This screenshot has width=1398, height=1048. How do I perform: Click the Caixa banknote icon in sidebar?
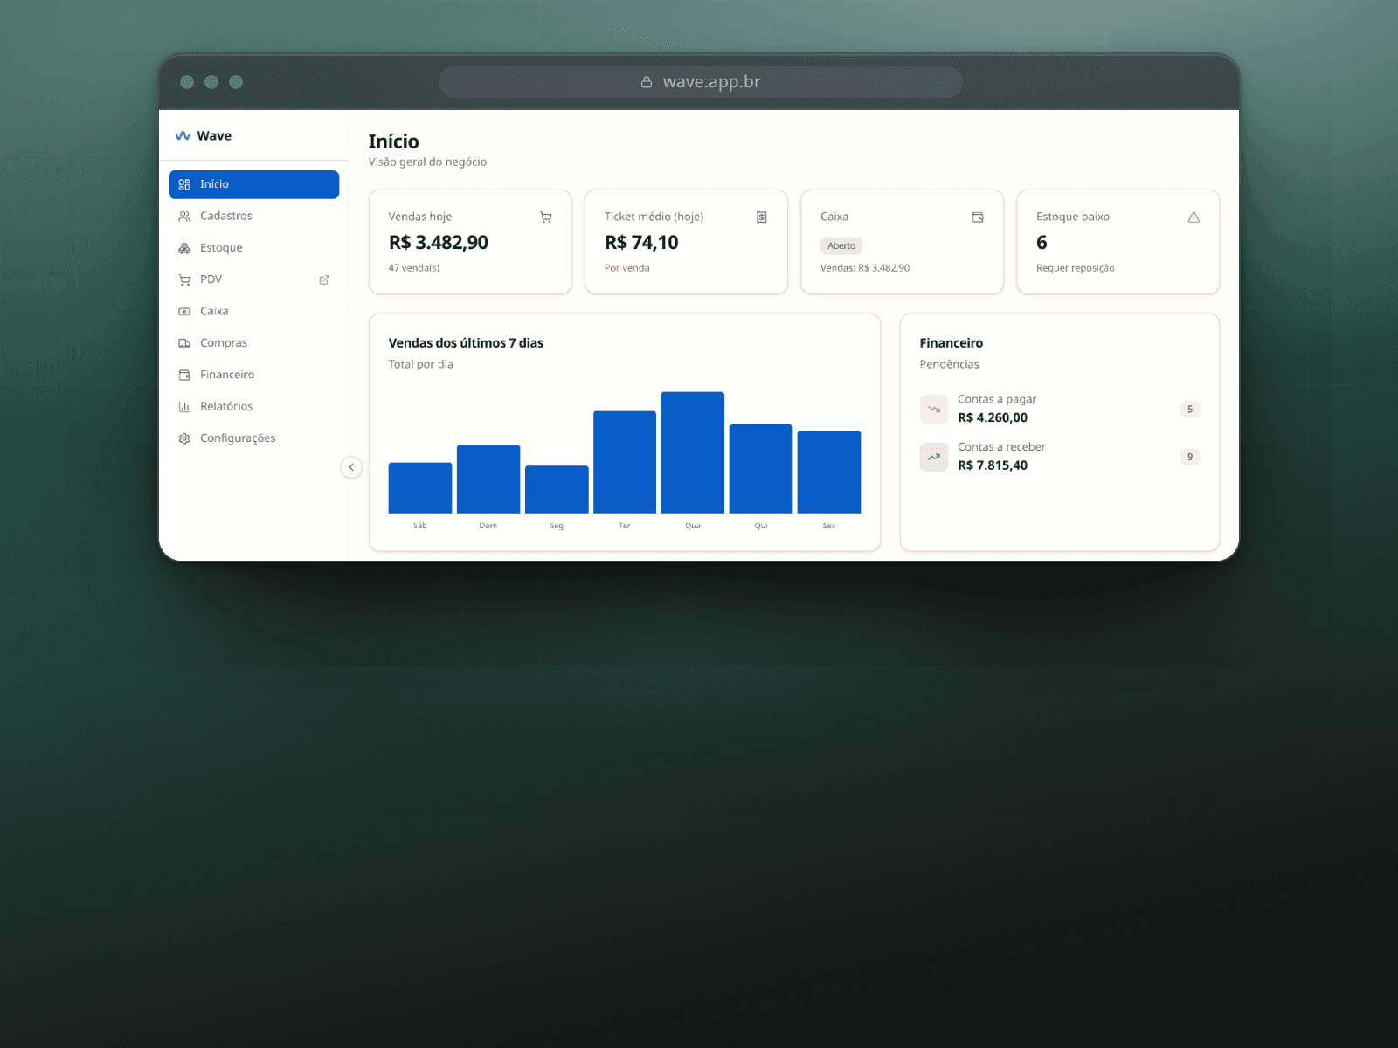click(184, 311)
